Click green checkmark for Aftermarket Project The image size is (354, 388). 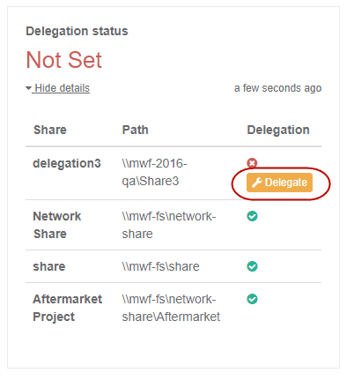tap(252, 299)
